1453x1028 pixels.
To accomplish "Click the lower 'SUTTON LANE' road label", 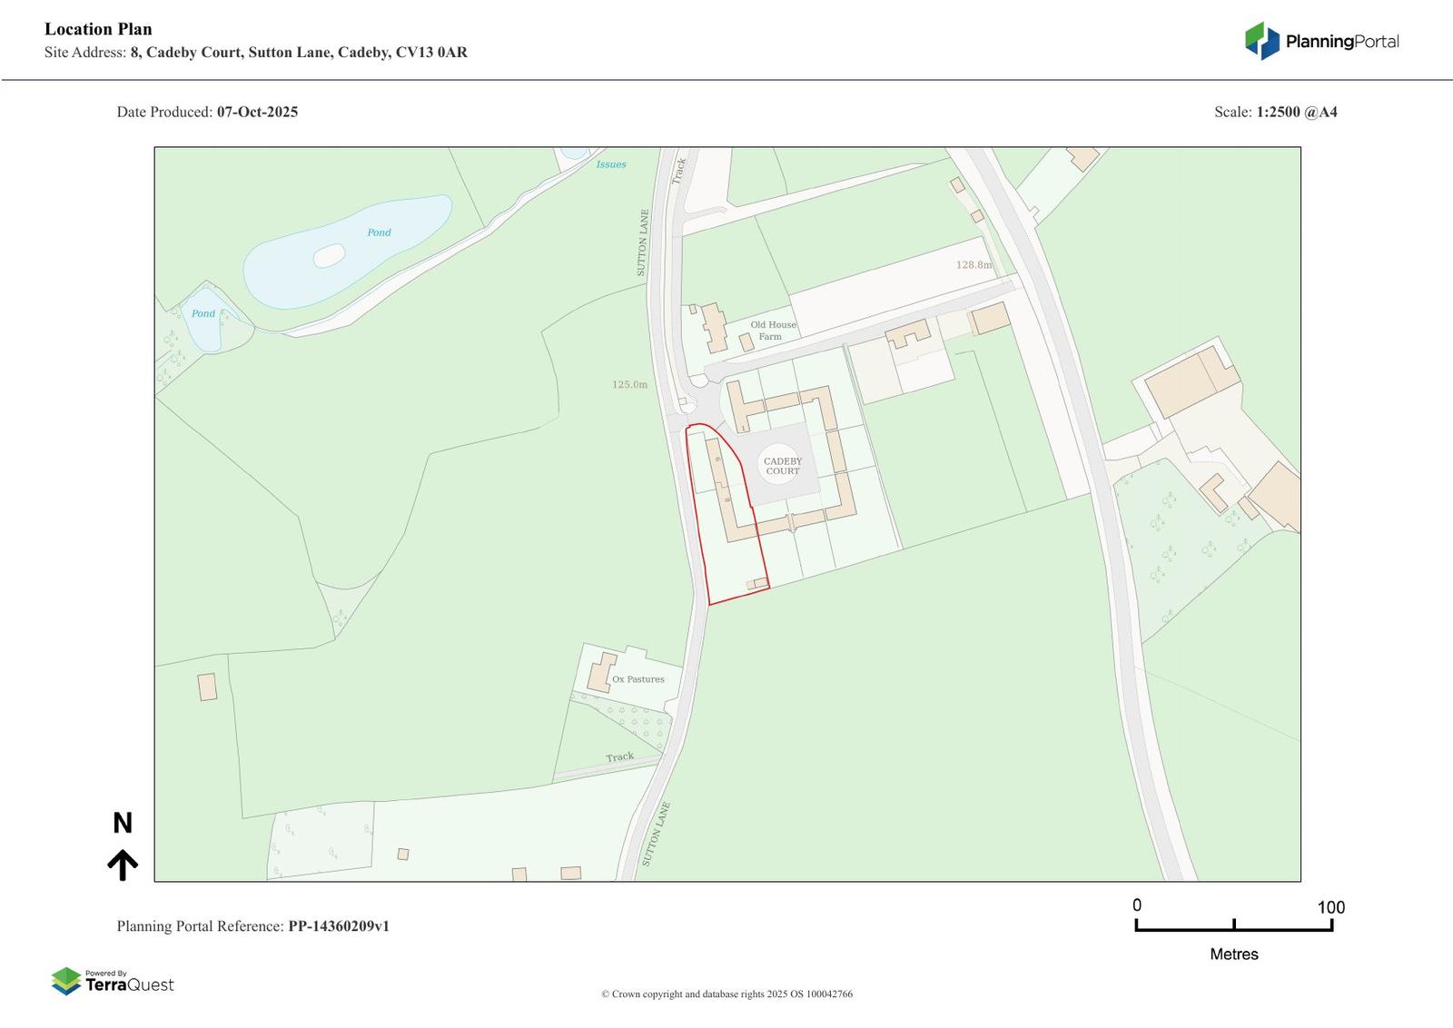I will (x=656, y=834).
